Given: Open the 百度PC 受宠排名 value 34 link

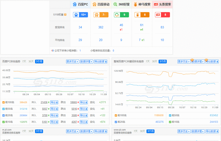Looking at the screenshot, I should click(x=80, y=27).
